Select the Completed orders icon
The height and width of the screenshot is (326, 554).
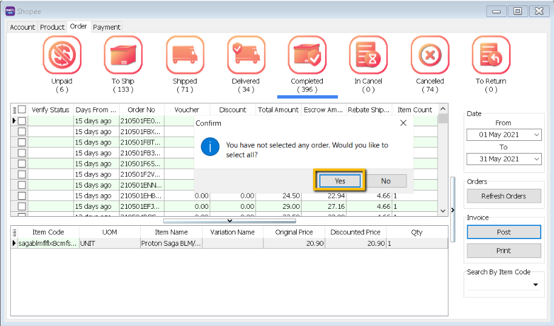click(307, 55)
